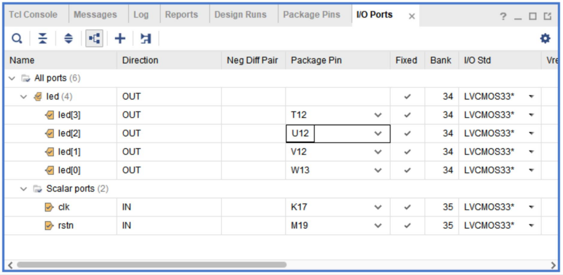The image size is (563, 275).
Task: Open the I/O Std dropdown for led[1]
Action: (531, 152)
